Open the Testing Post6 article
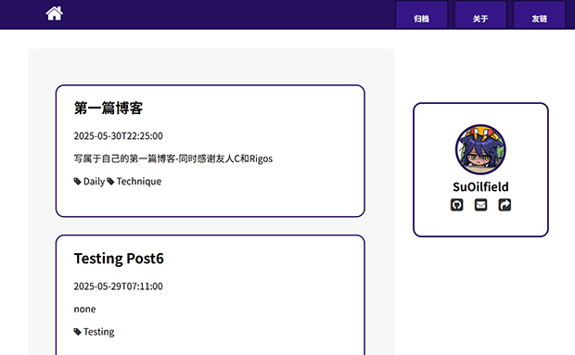 pyautogui.click(x=119, y=259)
